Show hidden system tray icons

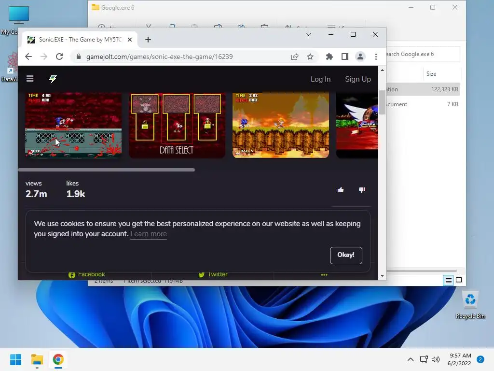point(410,359)
